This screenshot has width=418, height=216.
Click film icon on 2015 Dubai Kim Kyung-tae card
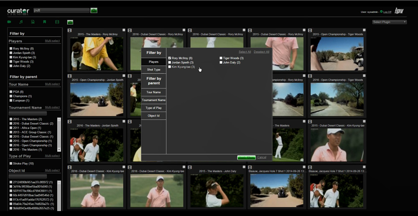tap(310, 122)
